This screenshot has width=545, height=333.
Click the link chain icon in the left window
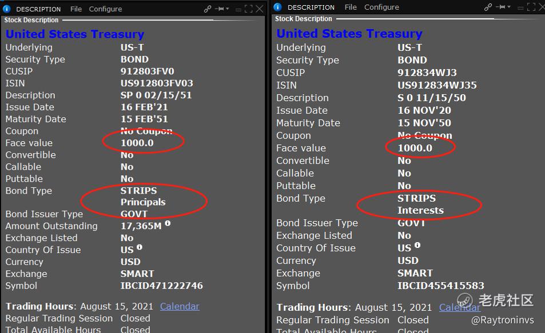point(208,9)
